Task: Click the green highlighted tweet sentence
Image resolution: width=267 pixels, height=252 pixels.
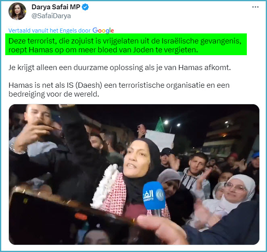Action: click(x=126, y=44)
